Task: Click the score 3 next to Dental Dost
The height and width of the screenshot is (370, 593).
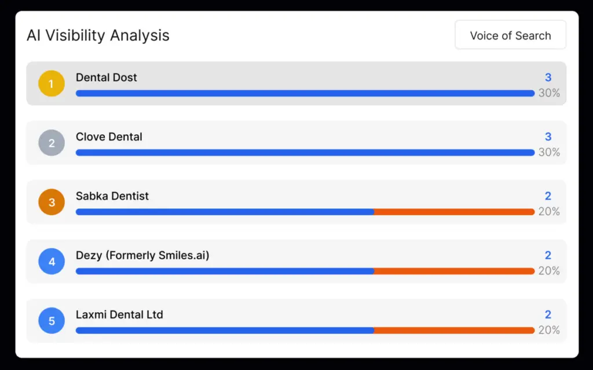Action: pos(548,77)
